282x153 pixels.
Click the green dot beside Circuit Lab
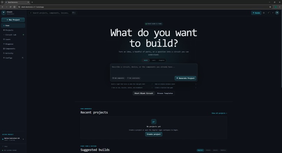click(x=23, y=35)
